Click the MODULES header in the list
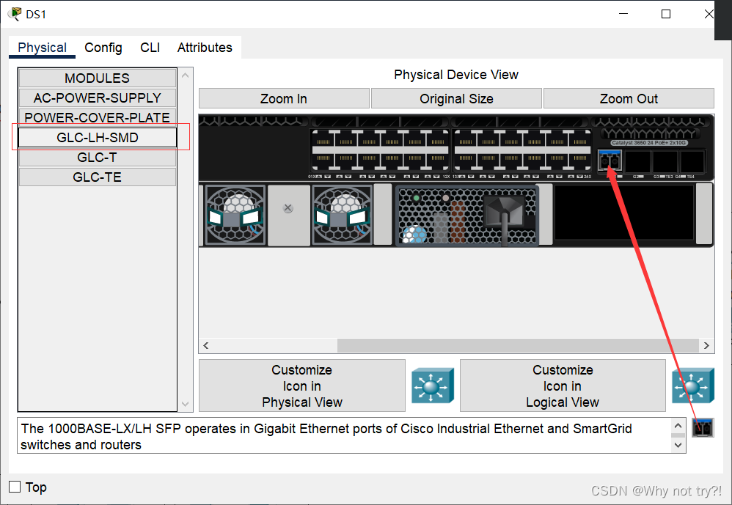This screenshot has height=505, width=732. pos(97,78)
